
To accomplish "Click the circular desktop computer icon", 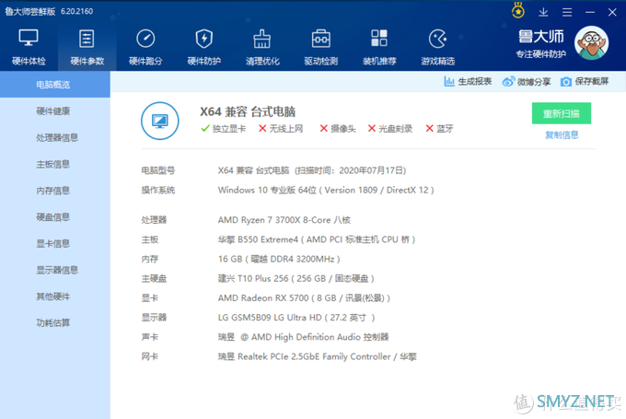I will click(x=160, y=121).
